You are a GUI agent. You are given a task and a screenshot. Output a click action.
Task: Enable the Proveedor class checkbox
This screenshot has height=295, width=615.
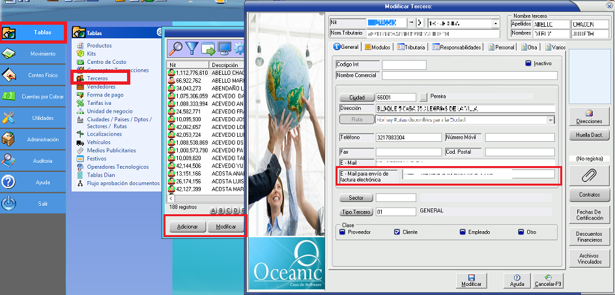pos(343,231)
